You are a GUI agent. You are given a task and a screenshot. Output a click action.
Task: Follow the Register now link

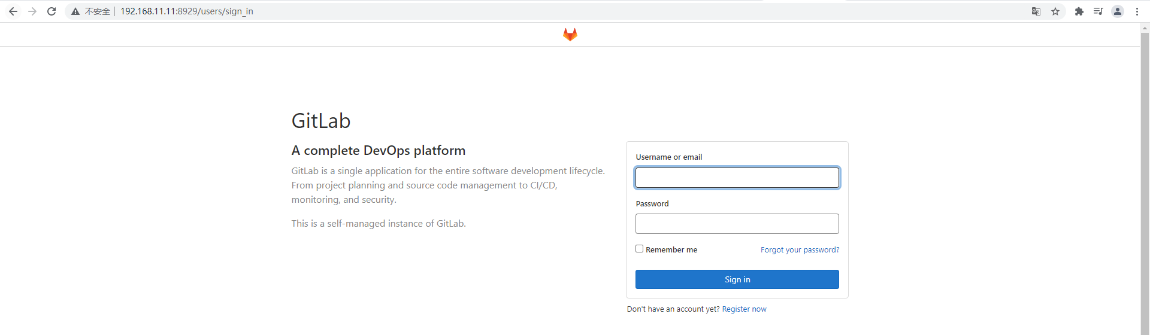point(744,309)
